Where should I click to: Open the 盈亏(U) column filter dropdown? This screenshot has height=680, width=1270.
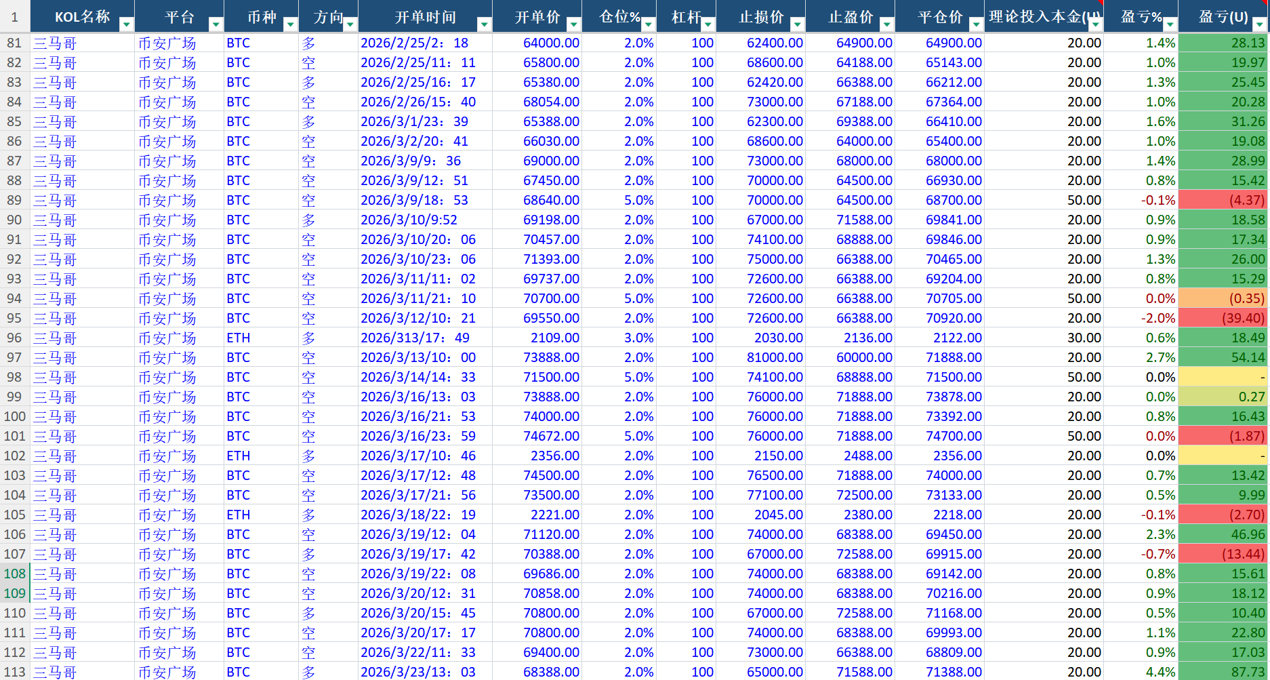click(x=1259, y=24)
